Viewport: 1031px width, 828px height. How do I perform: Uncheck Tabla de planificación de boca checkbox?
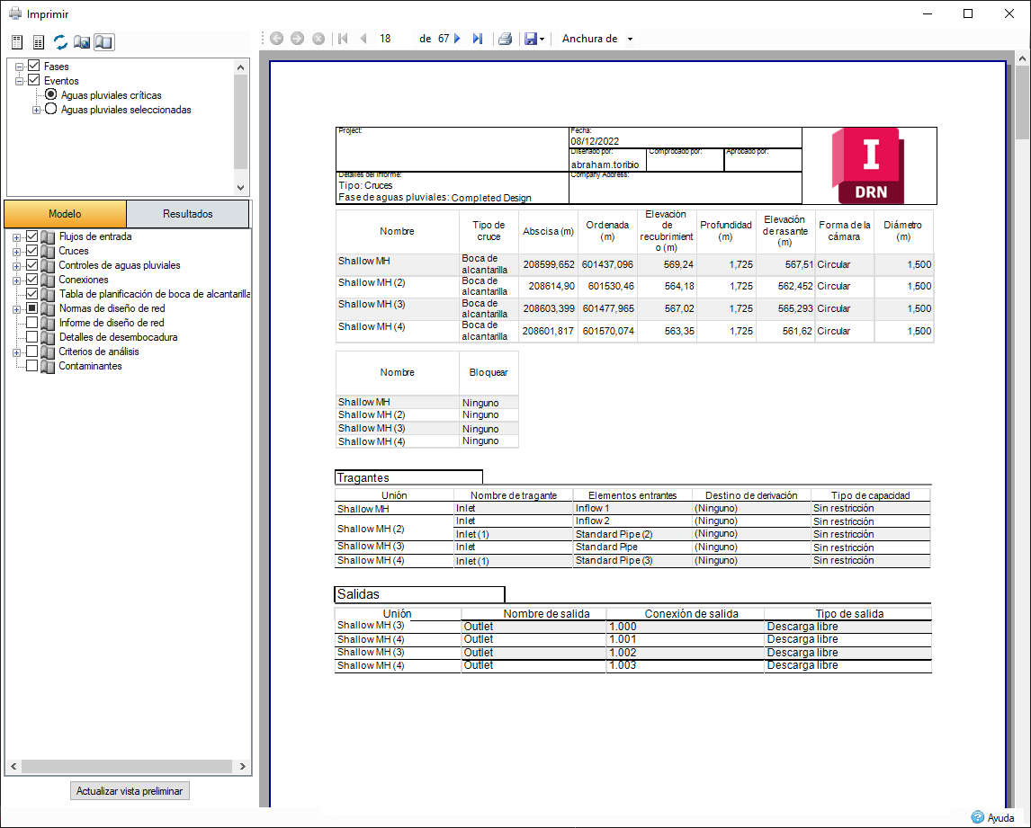[x=31, y=294]
